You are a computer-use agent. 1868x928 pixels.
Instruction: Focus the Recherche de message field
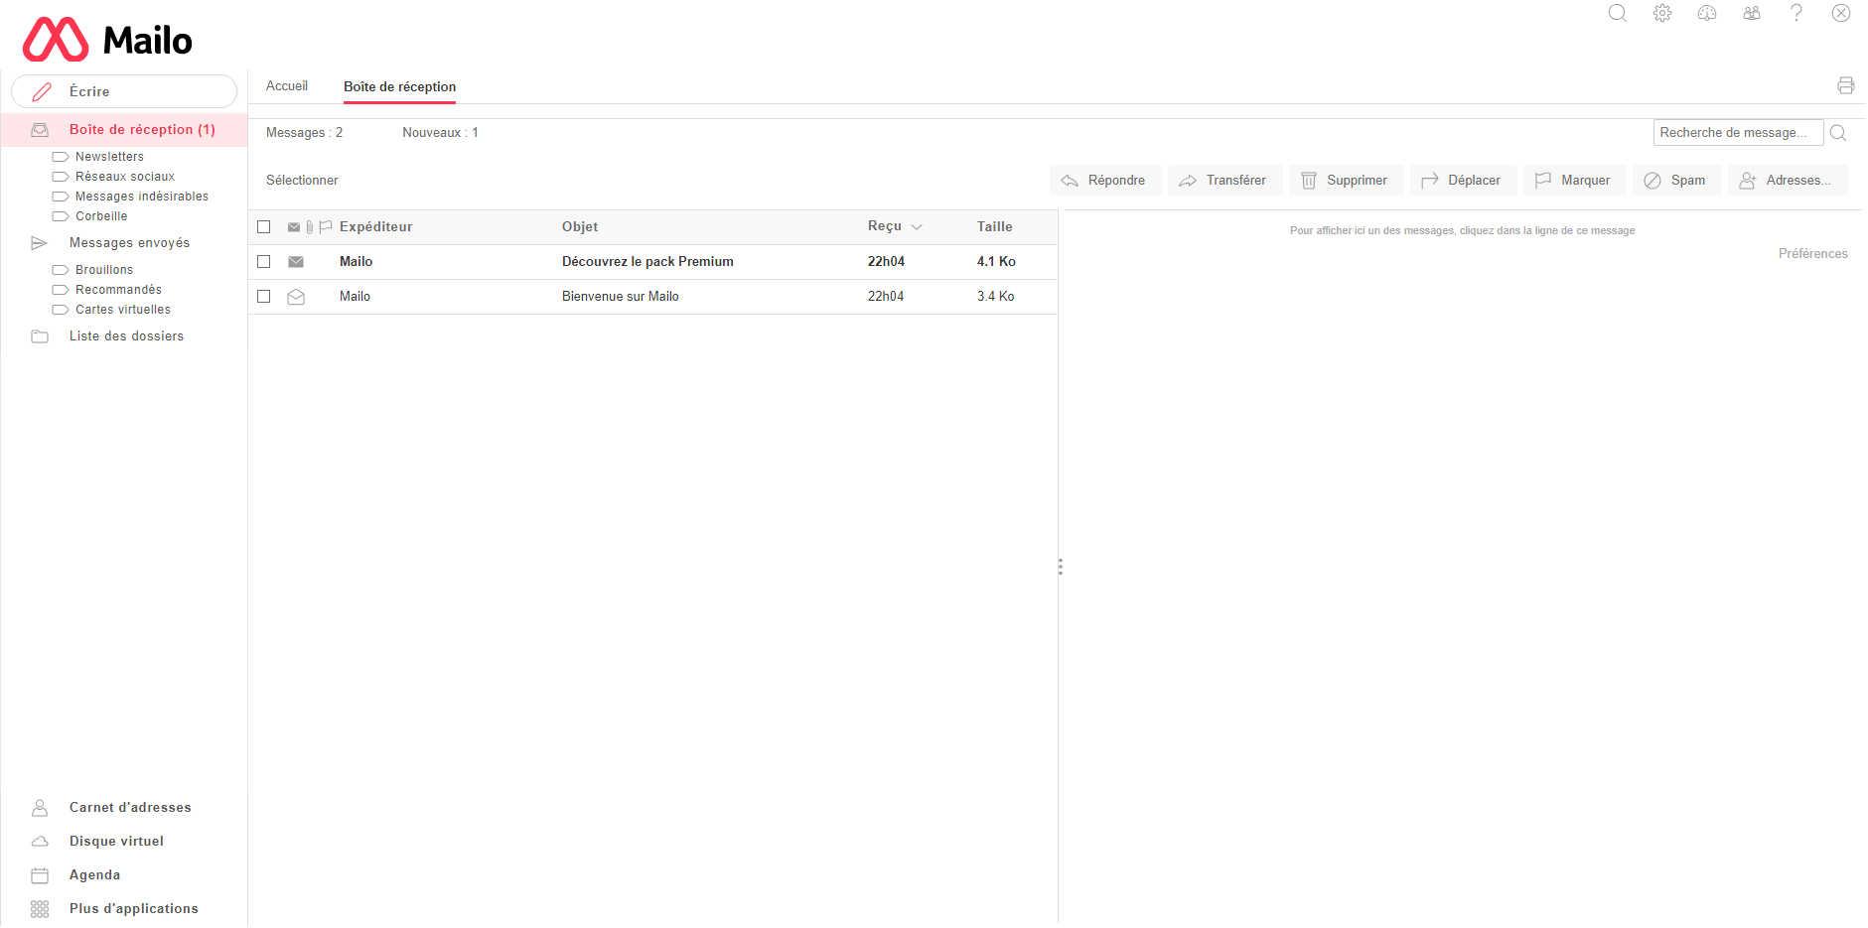[x=1738, y=133]
